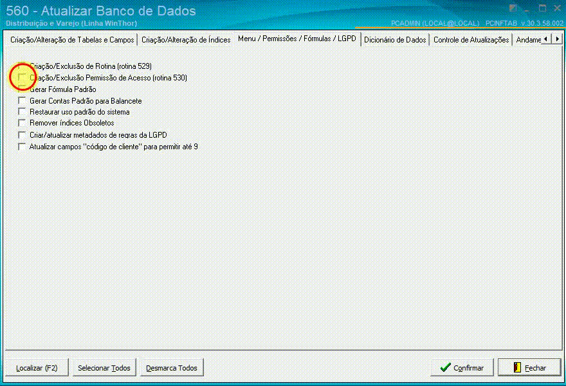Check Atualizar campos "código de cliente" option

pyautogui.click(x=22, y=147)
